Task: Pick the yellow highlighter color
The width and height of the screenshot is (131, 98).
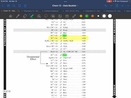Action: [81, 16]
